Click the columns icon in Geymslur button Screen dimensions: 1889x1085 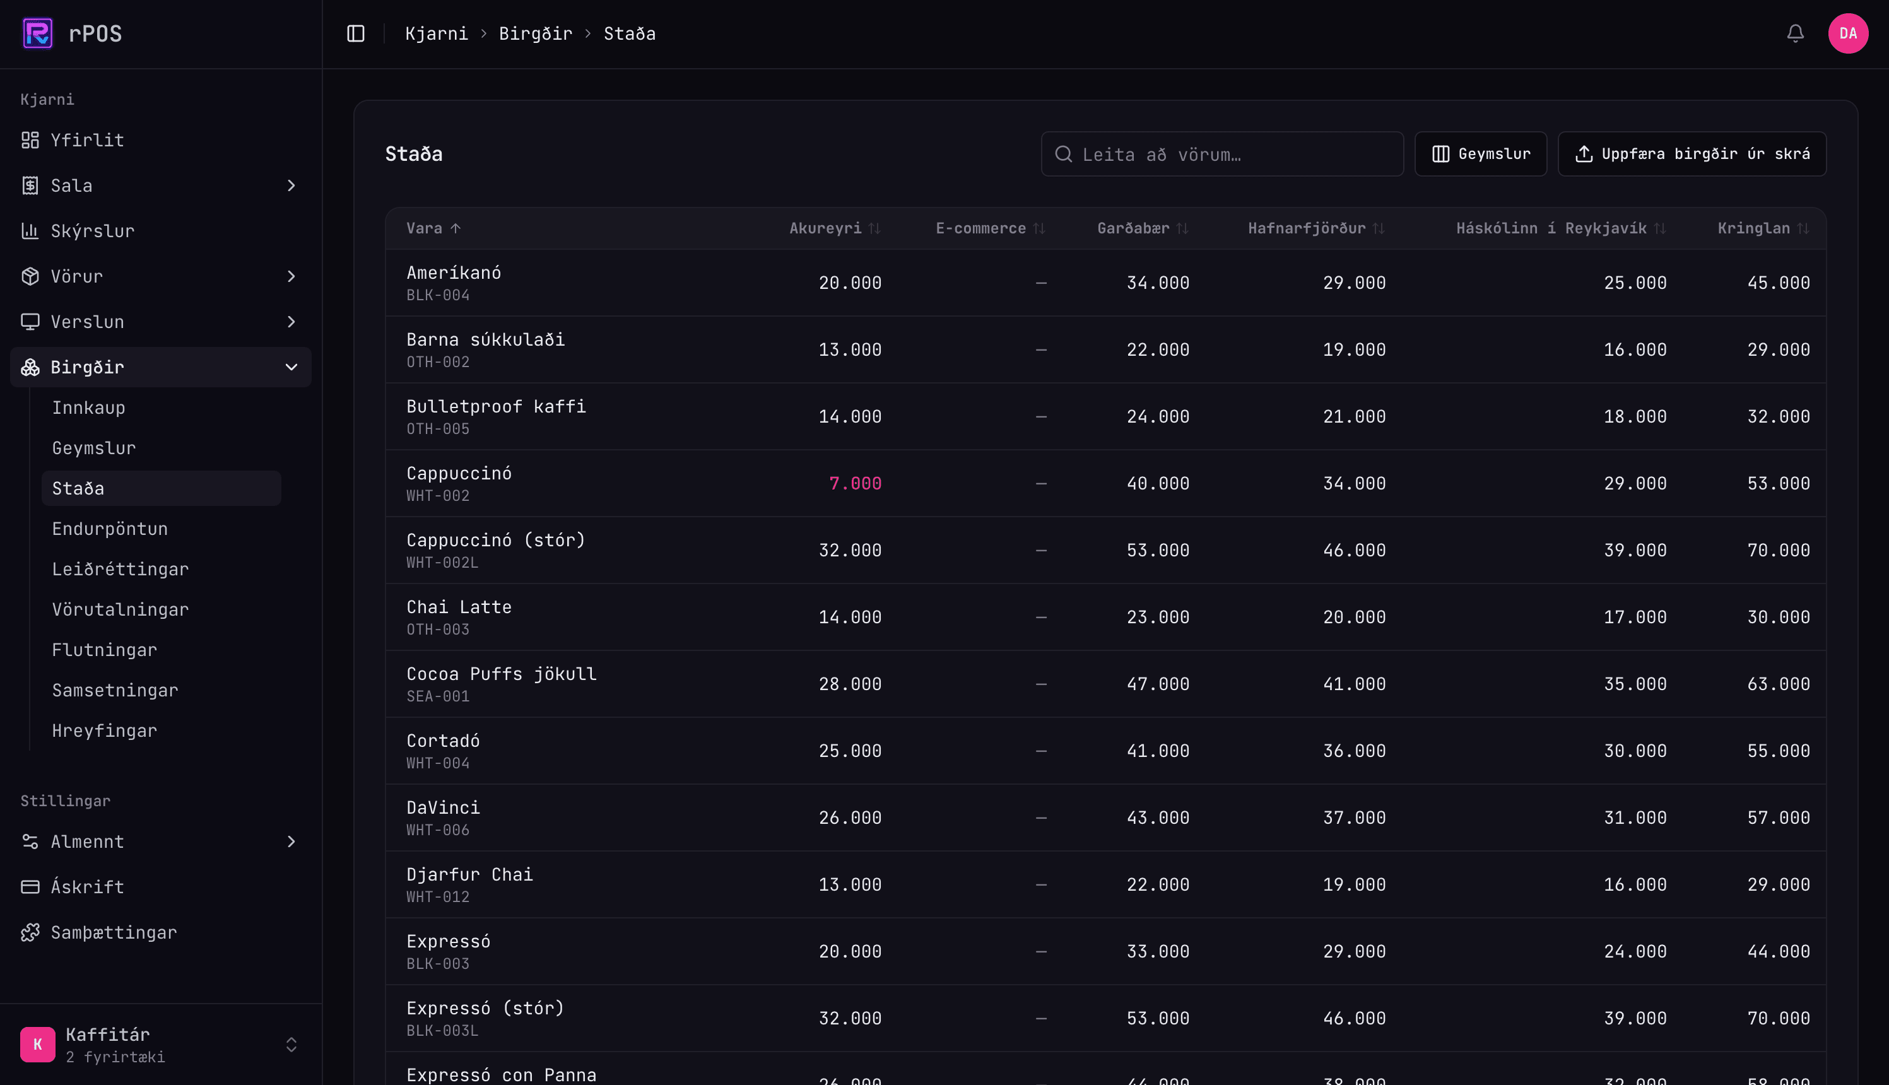point(1440,155)
